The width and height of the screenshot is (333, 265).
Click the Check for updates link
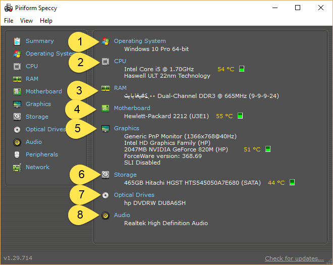[x=294, y=258]
